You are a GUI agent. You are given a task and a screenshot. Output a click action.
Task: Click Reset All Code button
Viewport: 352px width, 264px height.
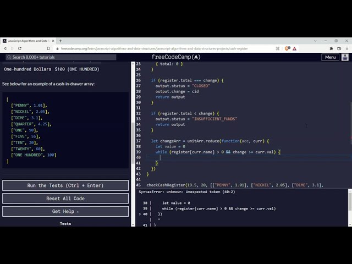pos(65,199)
